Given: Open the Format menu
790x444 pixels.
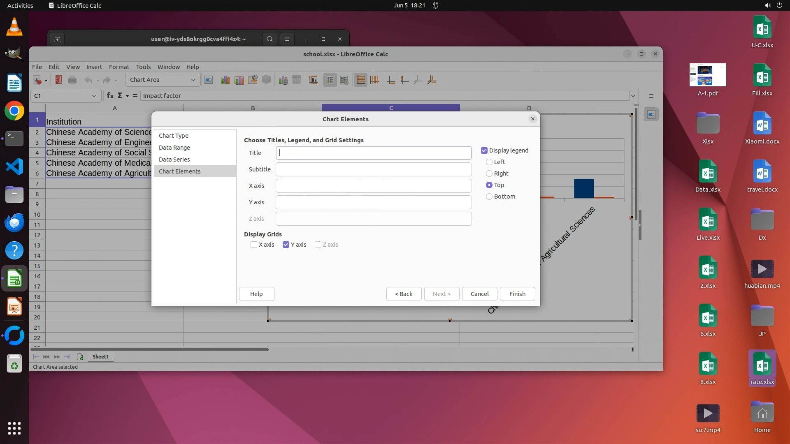Looking at the screenshot, I should 119,67.
